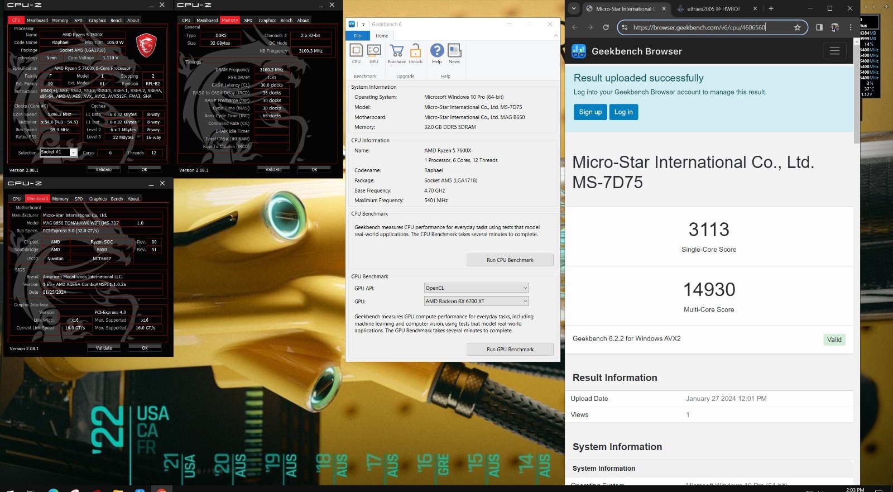The height and width of the screenshot is (492, 893).
Task: Click OK in CPU-Z window showing Memory tab
Action: click(x=314, y=169)
